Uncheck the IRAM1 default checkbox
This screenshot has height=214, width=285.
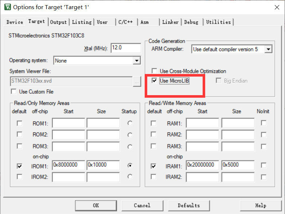point(153,166)
